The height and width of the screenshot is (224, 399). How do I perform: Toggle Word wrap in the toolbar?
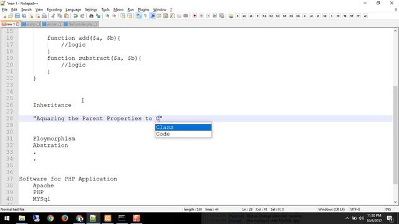pos(138,16)
